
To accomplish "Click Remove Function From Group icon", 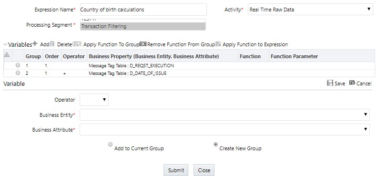I will (x=143, y=44).
